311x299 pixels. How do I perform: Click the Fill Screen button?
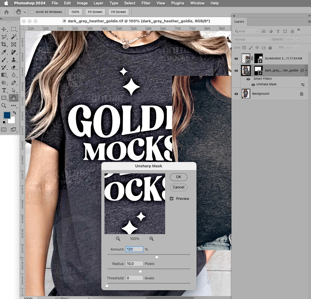(118, 12)
